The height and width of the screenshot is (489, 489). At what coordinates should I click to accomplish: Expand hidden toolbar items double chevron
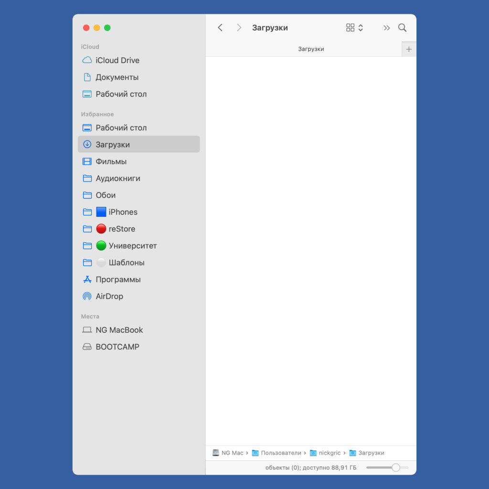(x=386, y=28)
